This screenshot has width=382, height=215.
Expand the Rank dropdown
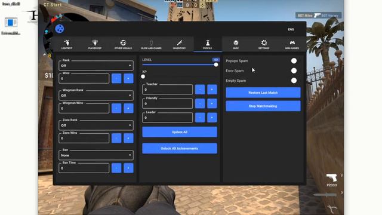tap(96, 66)
